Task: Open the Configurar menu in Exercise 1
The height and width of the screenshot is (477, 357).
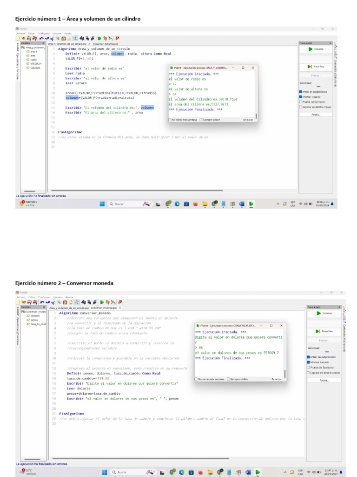Action: pos(43,34)
